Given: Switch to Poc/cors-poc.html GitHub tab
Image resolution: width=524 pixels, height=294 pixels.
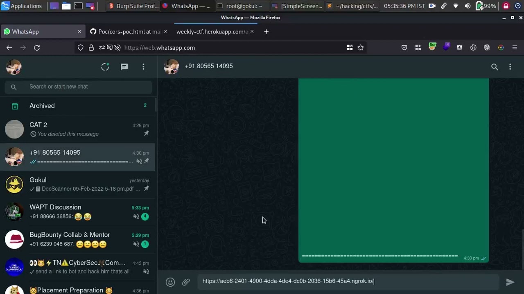Looking at the screenshot, I should point(125,32).
